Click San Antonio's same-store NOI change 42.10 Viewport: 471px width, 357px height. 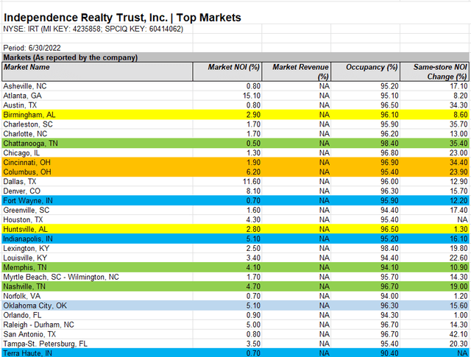point(458,334)
